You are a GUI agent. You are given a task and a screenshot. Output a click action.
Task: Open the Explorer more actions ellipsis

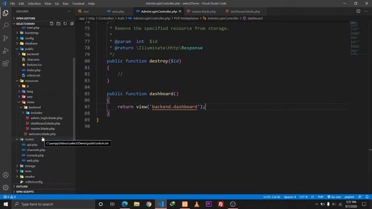69,12
